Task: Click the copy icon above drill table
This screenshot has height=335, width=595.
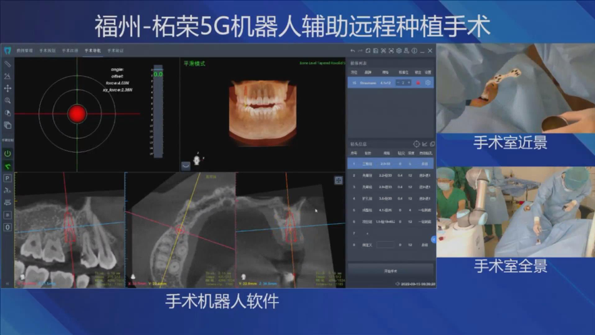Action: coord(432,144)
